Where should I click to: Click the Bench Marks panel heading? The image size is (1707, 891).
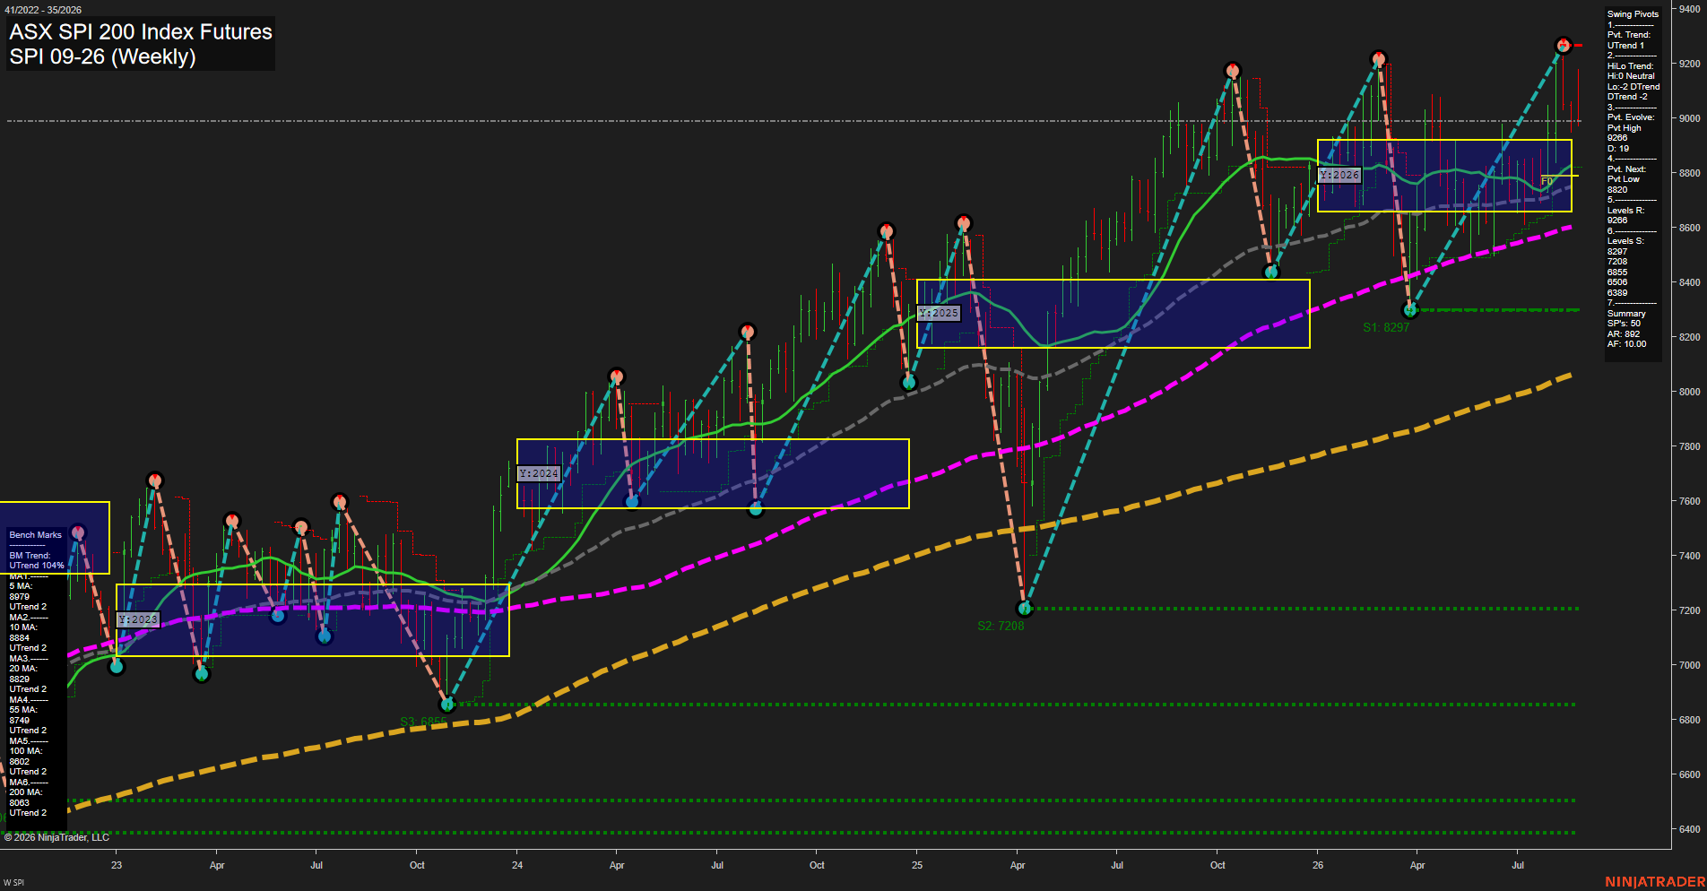[x=36, y=535]
